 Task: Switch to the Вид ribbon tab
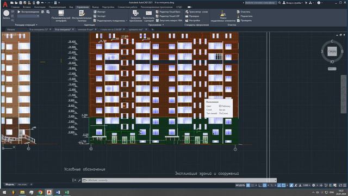click(x=71, y=7)
